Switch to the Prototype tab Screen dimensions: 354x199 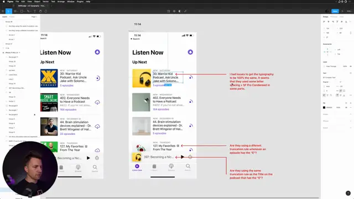click(334, 17)
